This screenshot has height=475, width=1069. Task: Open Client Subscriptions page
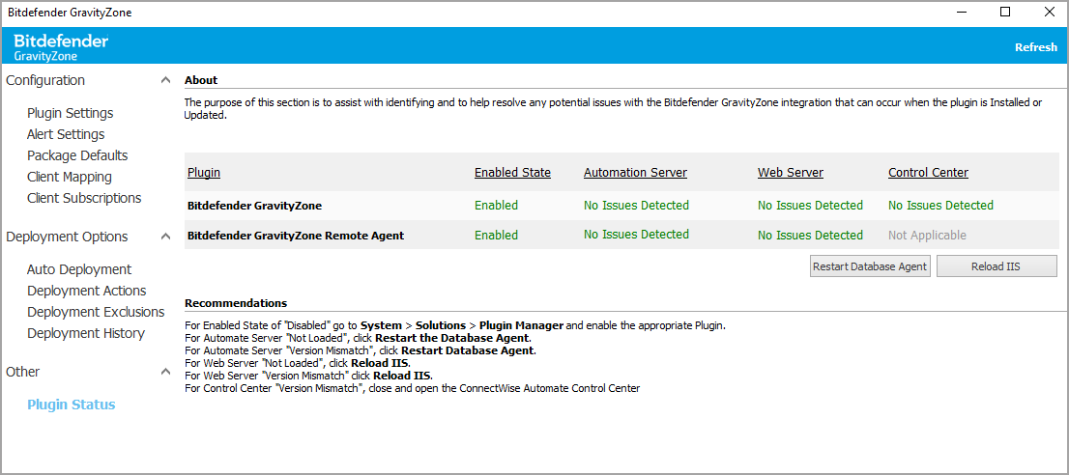pyautogui.click(x=84, y=198)
